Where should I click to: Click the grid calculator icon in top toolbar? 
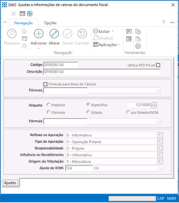tap(30, 13)
